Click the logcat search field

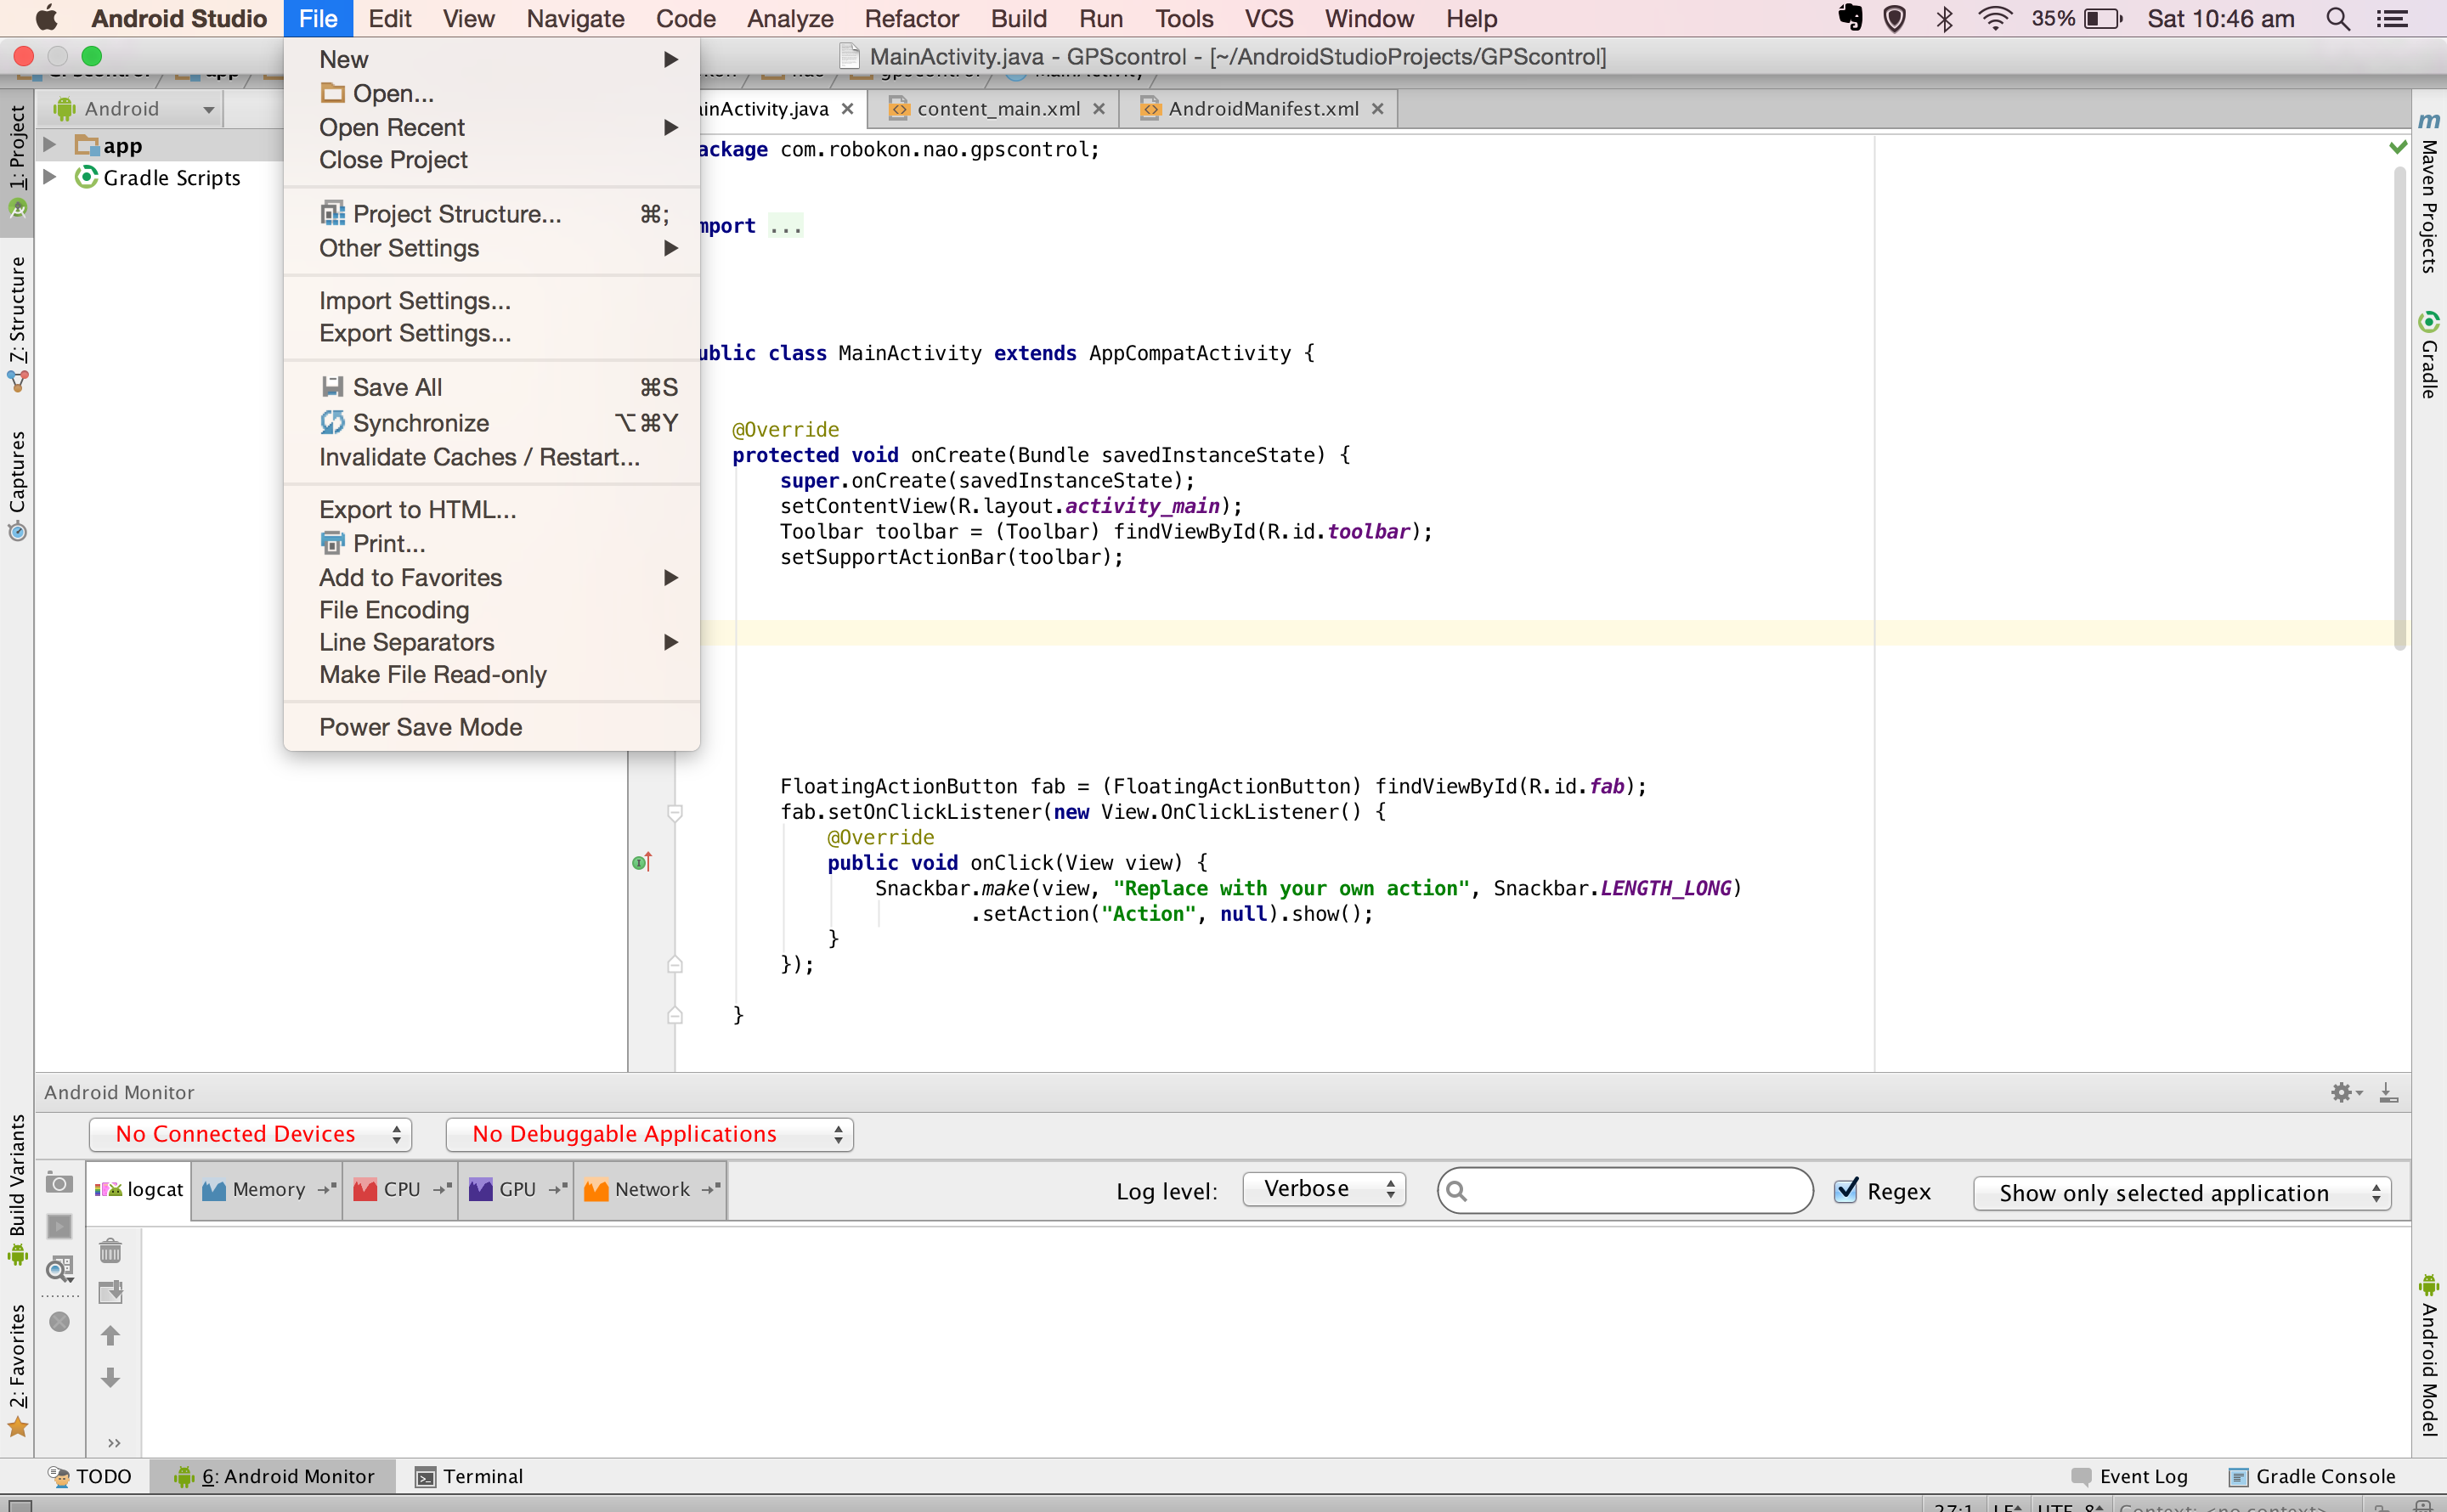click(1625, 1190)
